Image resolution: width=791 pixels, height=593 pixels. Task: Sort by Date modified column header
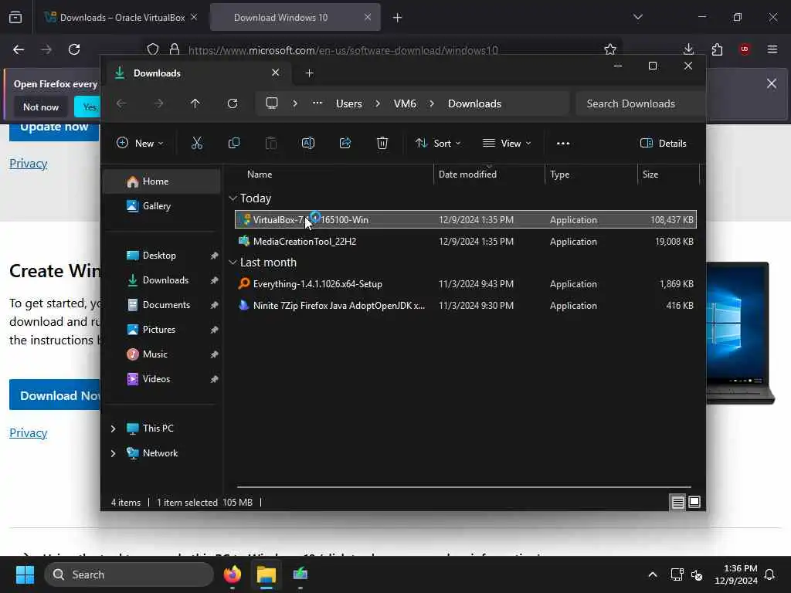coord(489,175)
